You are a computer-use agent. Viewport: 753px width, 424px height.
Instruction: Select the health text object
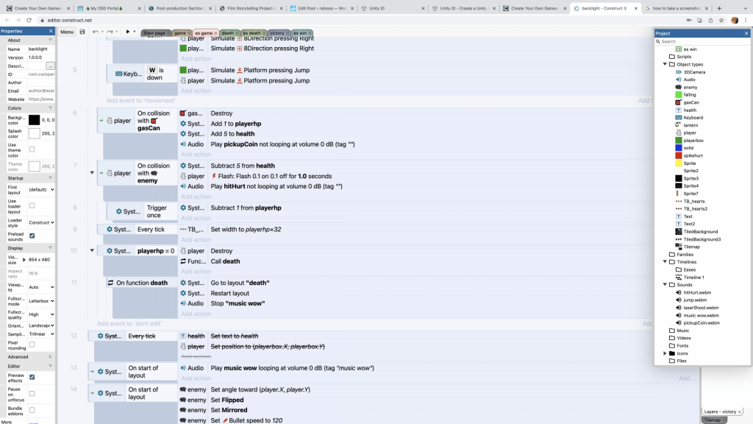point(690,110)
